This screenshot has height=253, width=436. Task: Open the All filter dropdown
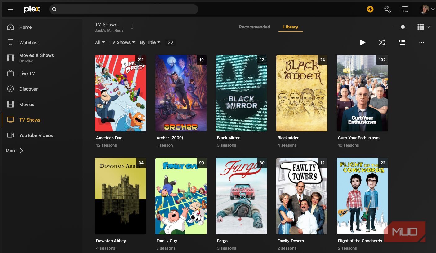pos(100,42)
